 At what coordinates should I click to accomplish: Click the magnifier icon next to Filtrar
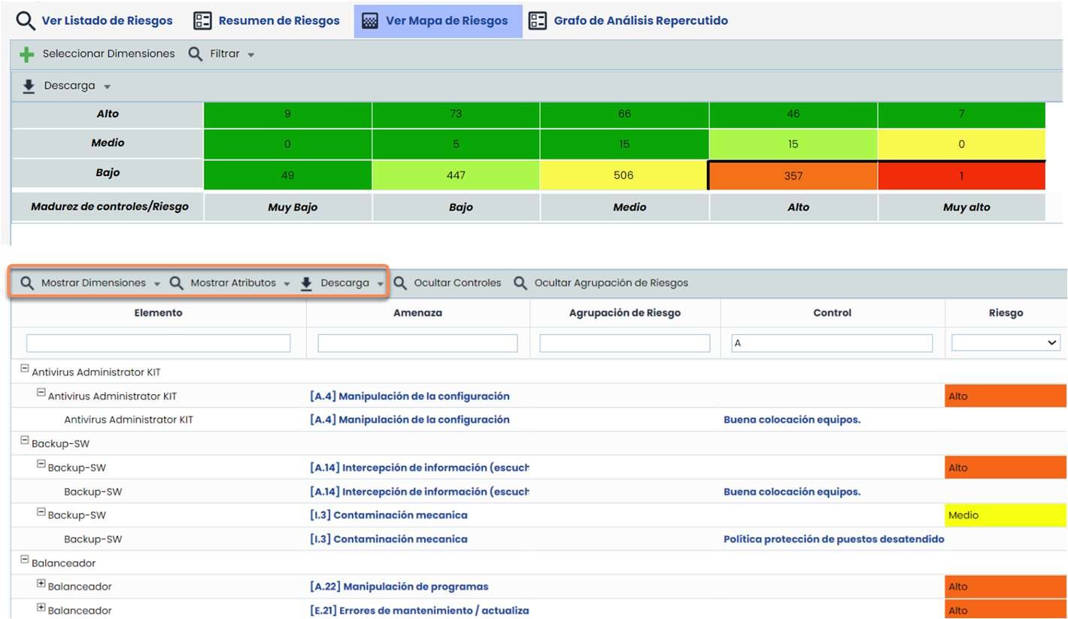coord(196,54)
